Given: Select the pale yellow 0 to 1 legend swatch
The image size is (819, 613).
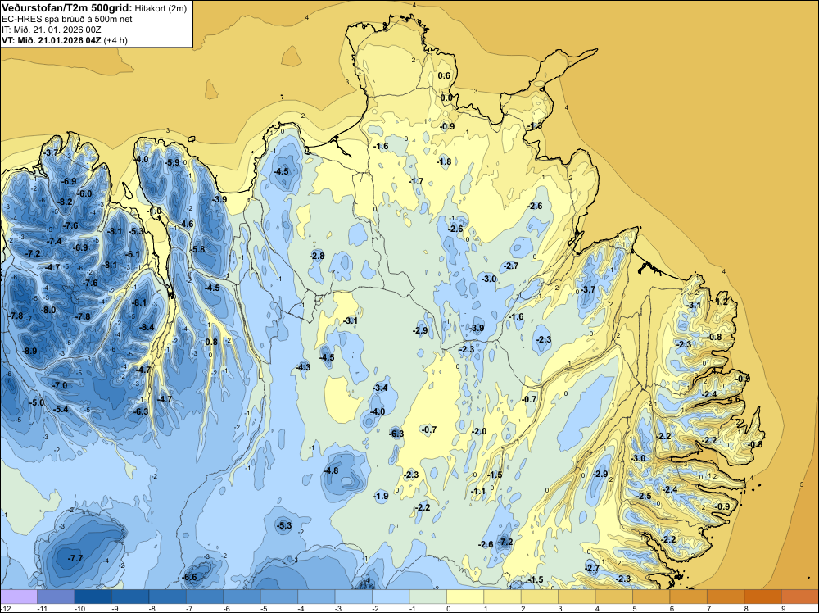Looking at the screenshot, I should (465, 597).
